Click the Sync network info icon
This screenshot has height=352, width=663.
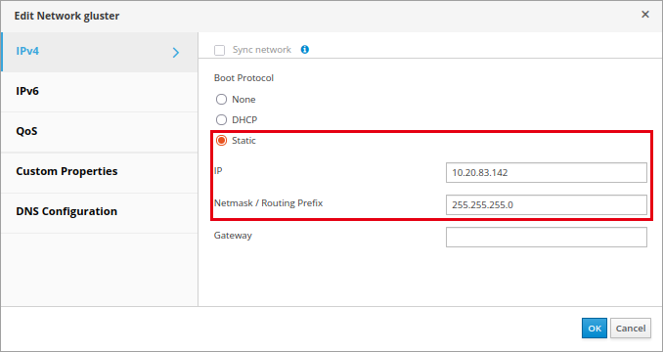tap(304, 50)
